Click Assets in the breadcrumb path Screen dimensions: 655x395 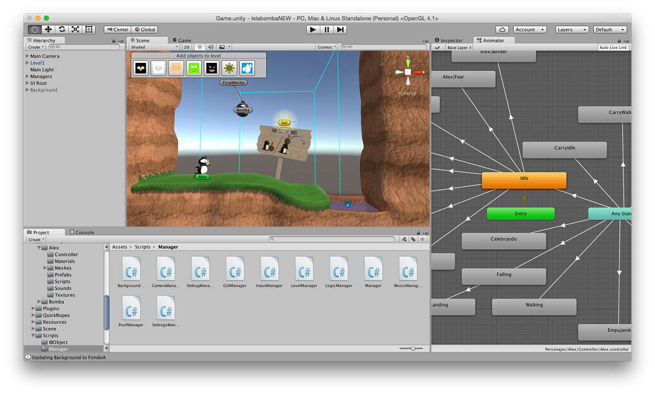tap(120, 247)
